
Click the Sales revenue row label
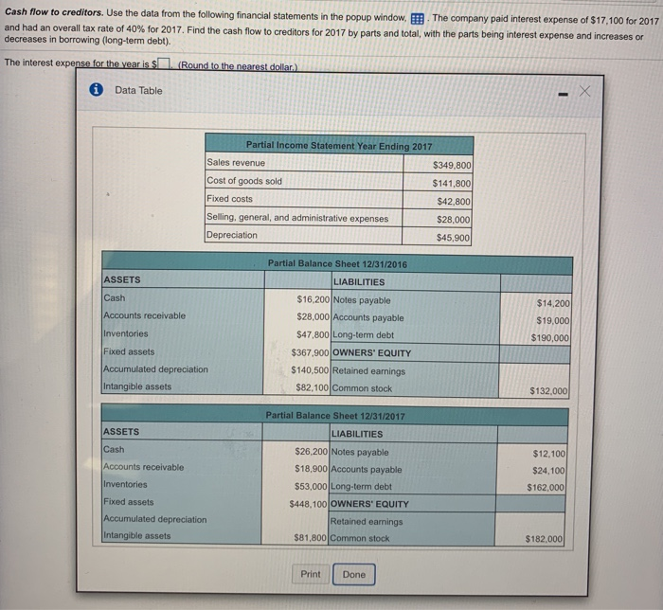[x=236, y=163]
